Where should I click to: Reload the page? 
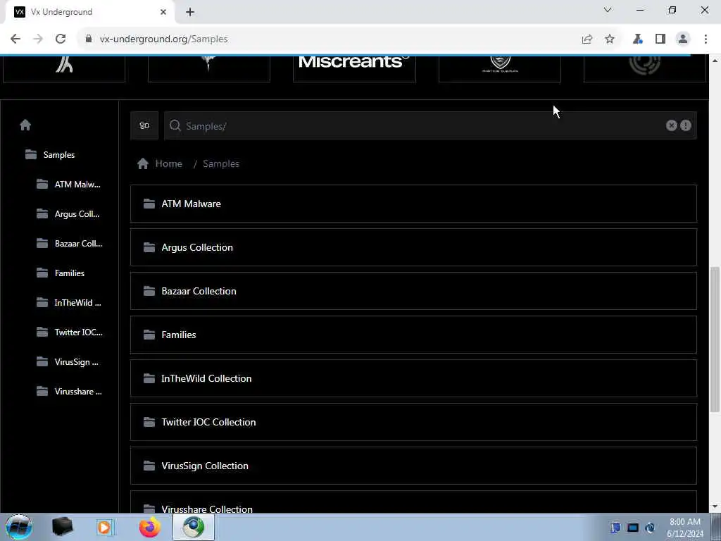(61, 39)
